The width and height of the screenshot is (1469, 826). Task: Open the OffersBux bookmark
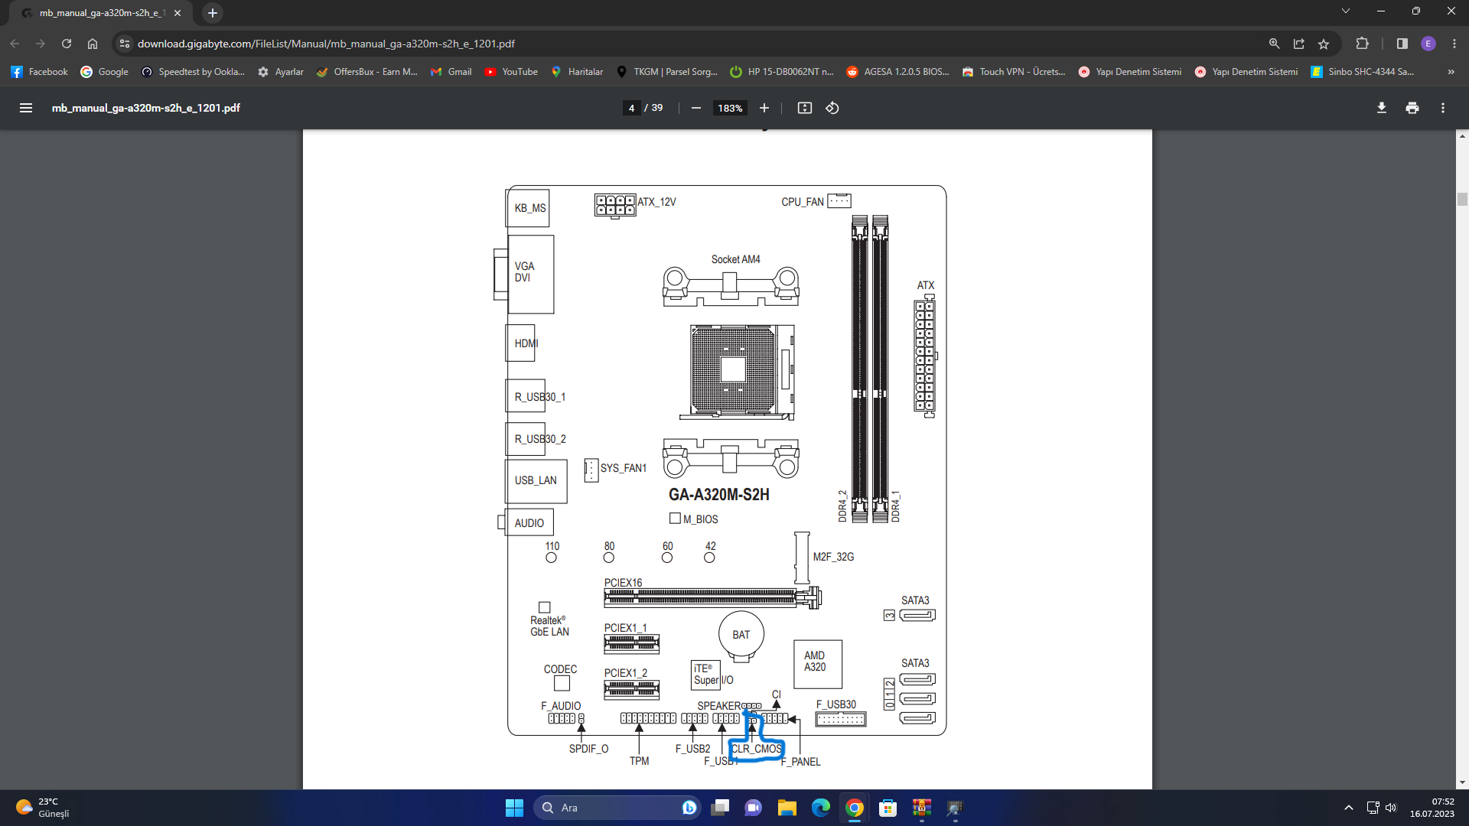click(367, 72)
